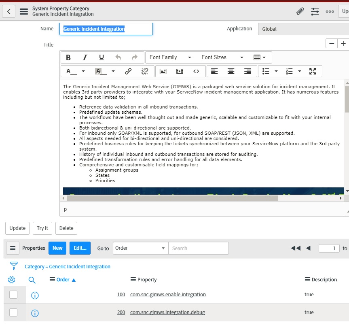This screenshot has width=349, height=325.
Task: Open the com.snc.gimws.integration.debug property link
Action: point(167,312)
